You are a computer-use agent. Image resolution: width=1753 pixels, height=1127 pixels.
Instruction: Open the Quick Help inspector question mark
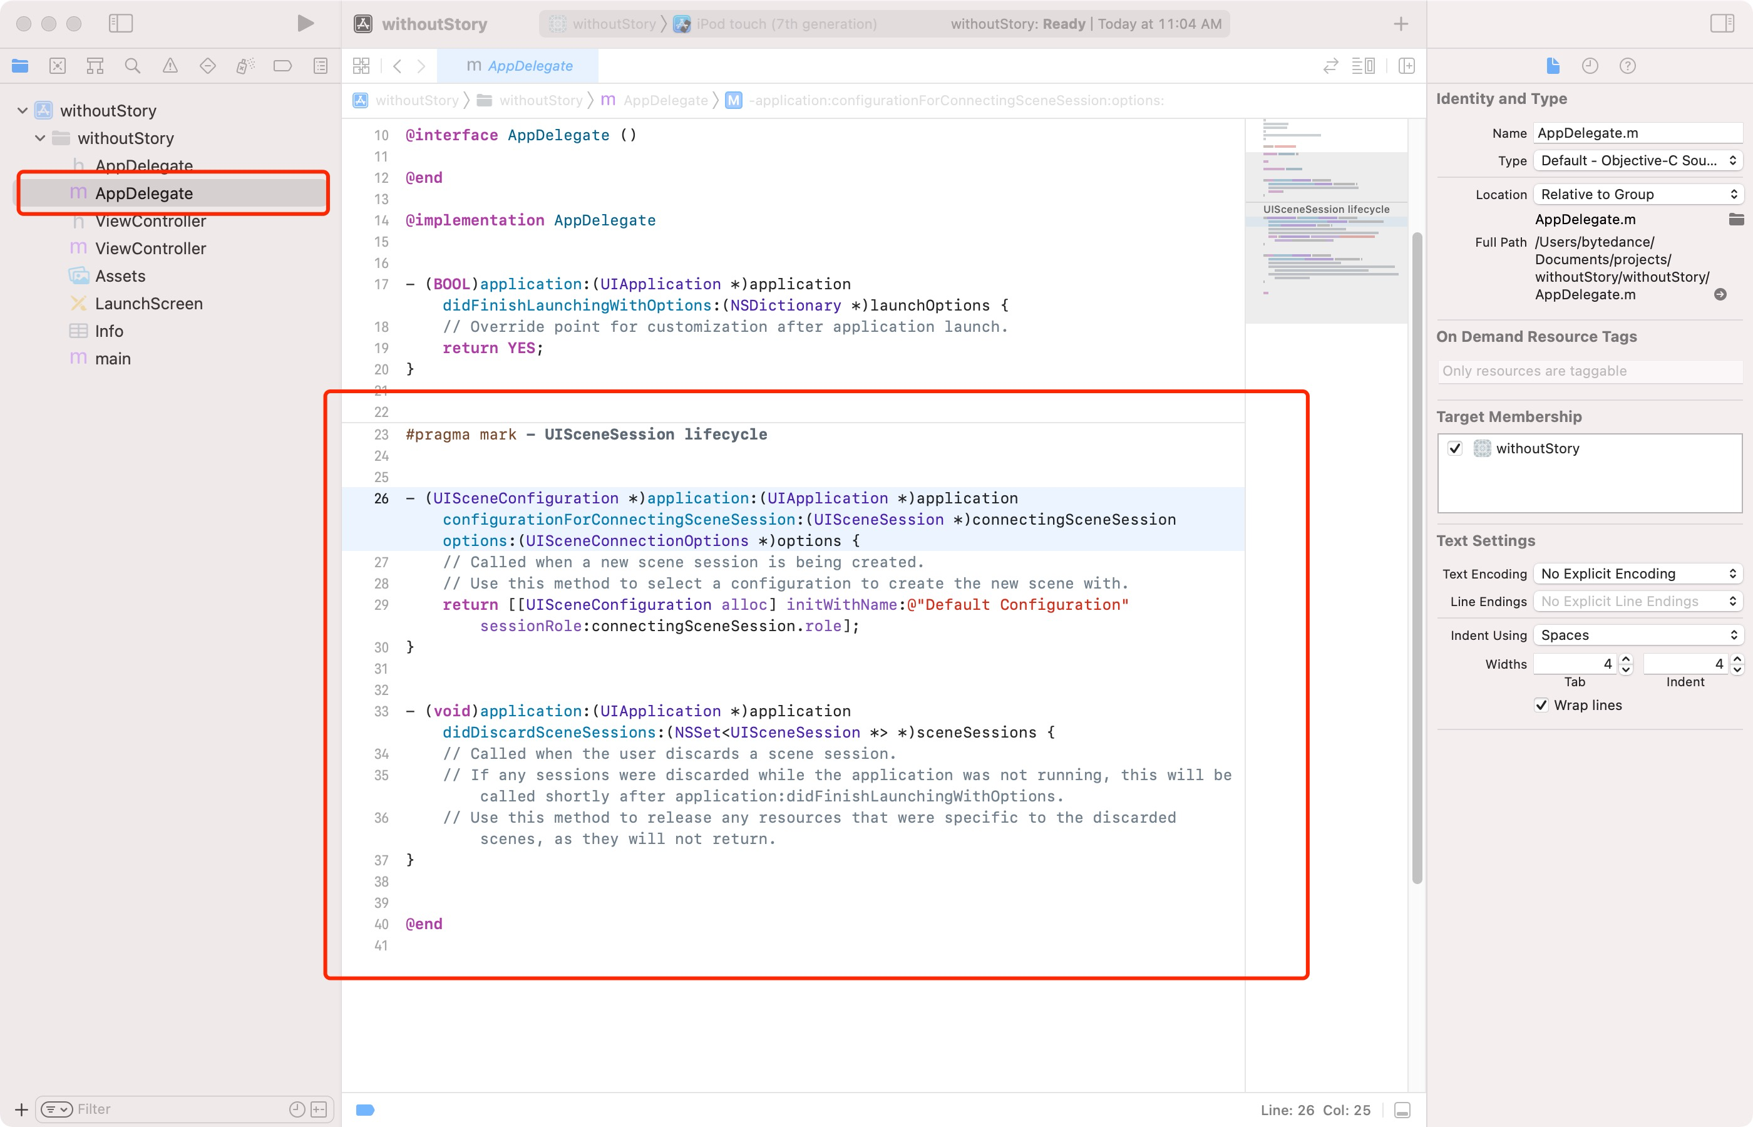tap(1627, 66)
